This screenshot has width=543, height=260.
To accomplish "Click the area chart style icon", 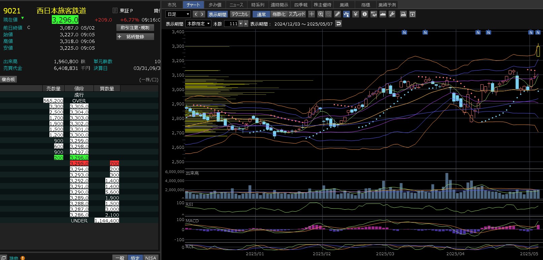I will 383,14.
